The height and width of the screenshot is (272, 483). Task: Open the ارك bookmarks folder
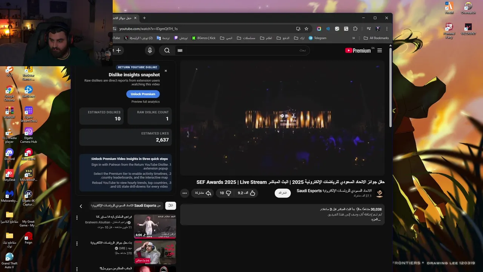(x=299, y=38)
